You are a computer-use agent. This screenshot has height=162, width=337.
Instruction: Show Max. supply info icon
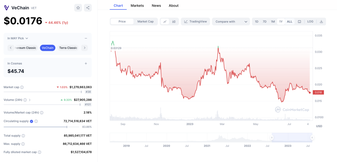tap(23, 144)
